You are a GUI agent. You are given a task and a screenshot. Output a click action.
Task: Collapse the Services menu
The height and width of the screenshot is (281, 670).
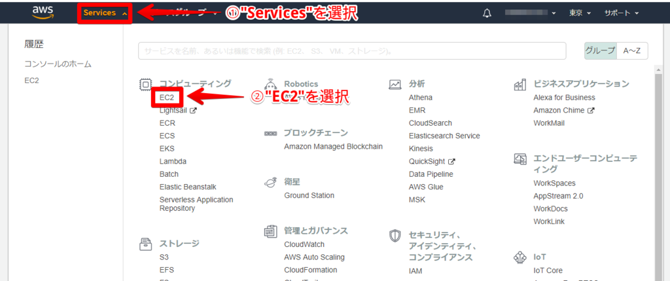point(105,13)
